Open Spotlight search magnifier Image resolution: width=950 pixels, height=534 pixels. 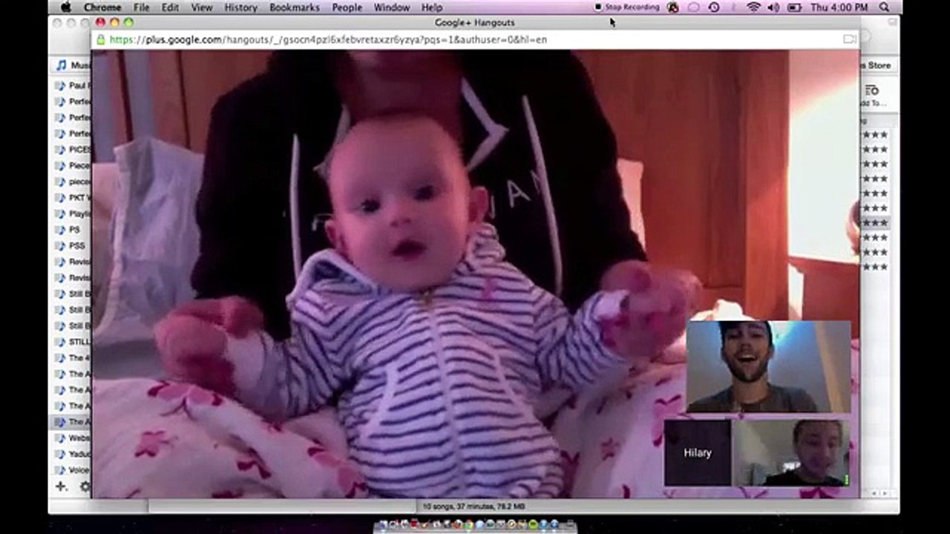pos(884,7)
